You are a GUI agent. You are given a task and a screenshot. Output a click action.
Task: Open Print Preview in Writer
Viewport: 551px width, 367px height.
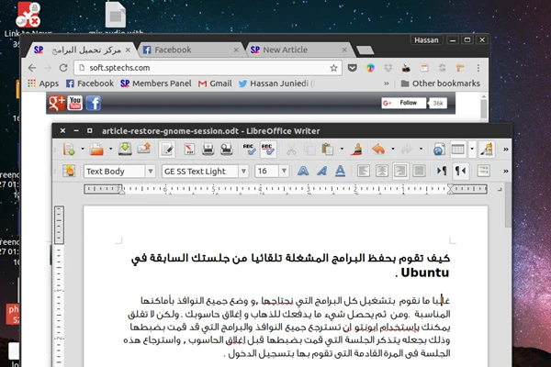[x=227, y=150]
